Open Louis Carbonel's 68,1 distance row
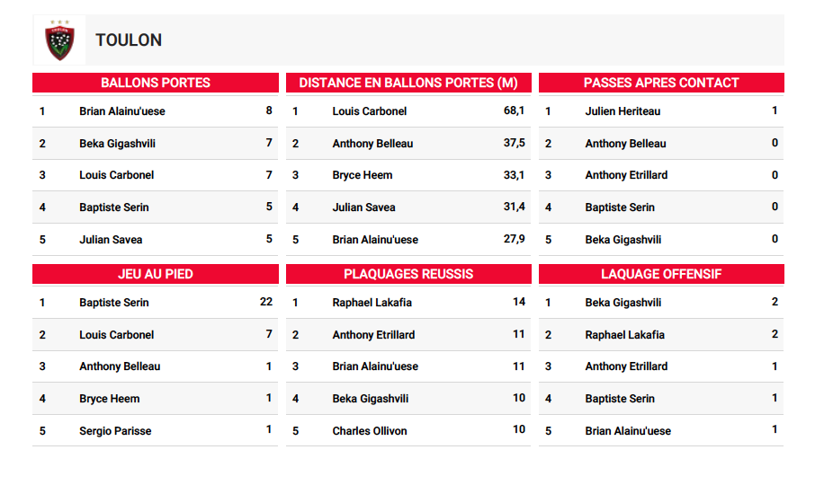This screenshot has height=485, width=833. click(408, 111)
